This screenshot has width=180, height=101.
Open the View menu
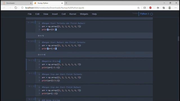point(46,14)
